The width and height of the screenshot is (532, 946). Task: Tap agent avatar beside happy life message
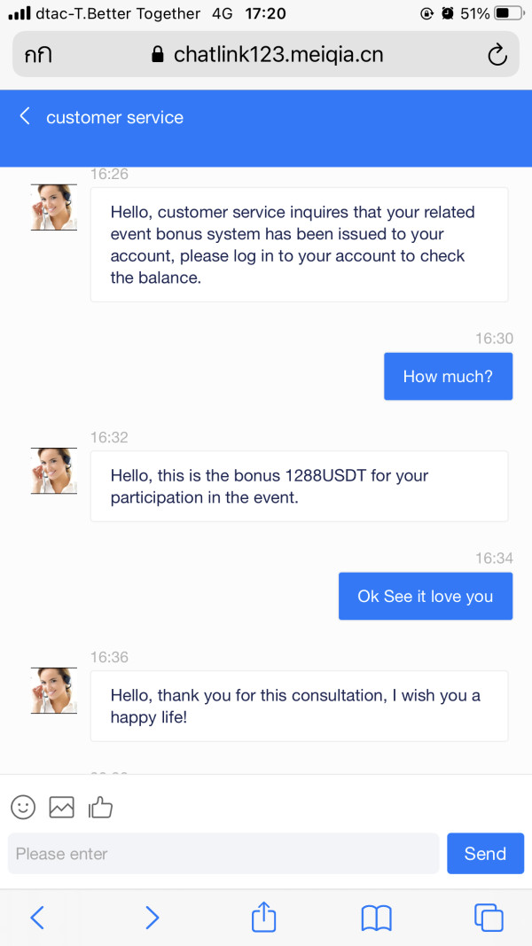pos(54,691)
